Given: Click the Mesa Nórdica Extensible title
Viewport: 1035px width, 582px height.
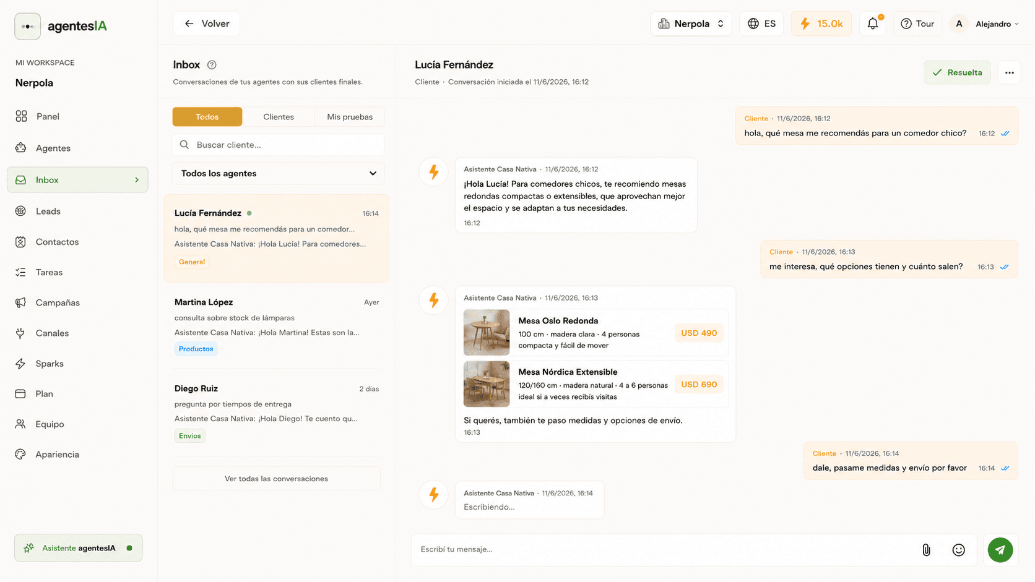Looking at the screenshot, I should (568, 372).
